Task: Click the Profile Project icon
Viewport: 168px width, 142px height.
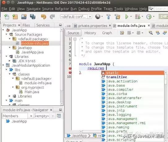Action: click(x=149, y=17)
